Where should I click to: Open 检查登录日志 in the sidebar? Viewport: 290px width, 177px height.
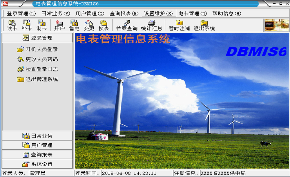[42, 69]
